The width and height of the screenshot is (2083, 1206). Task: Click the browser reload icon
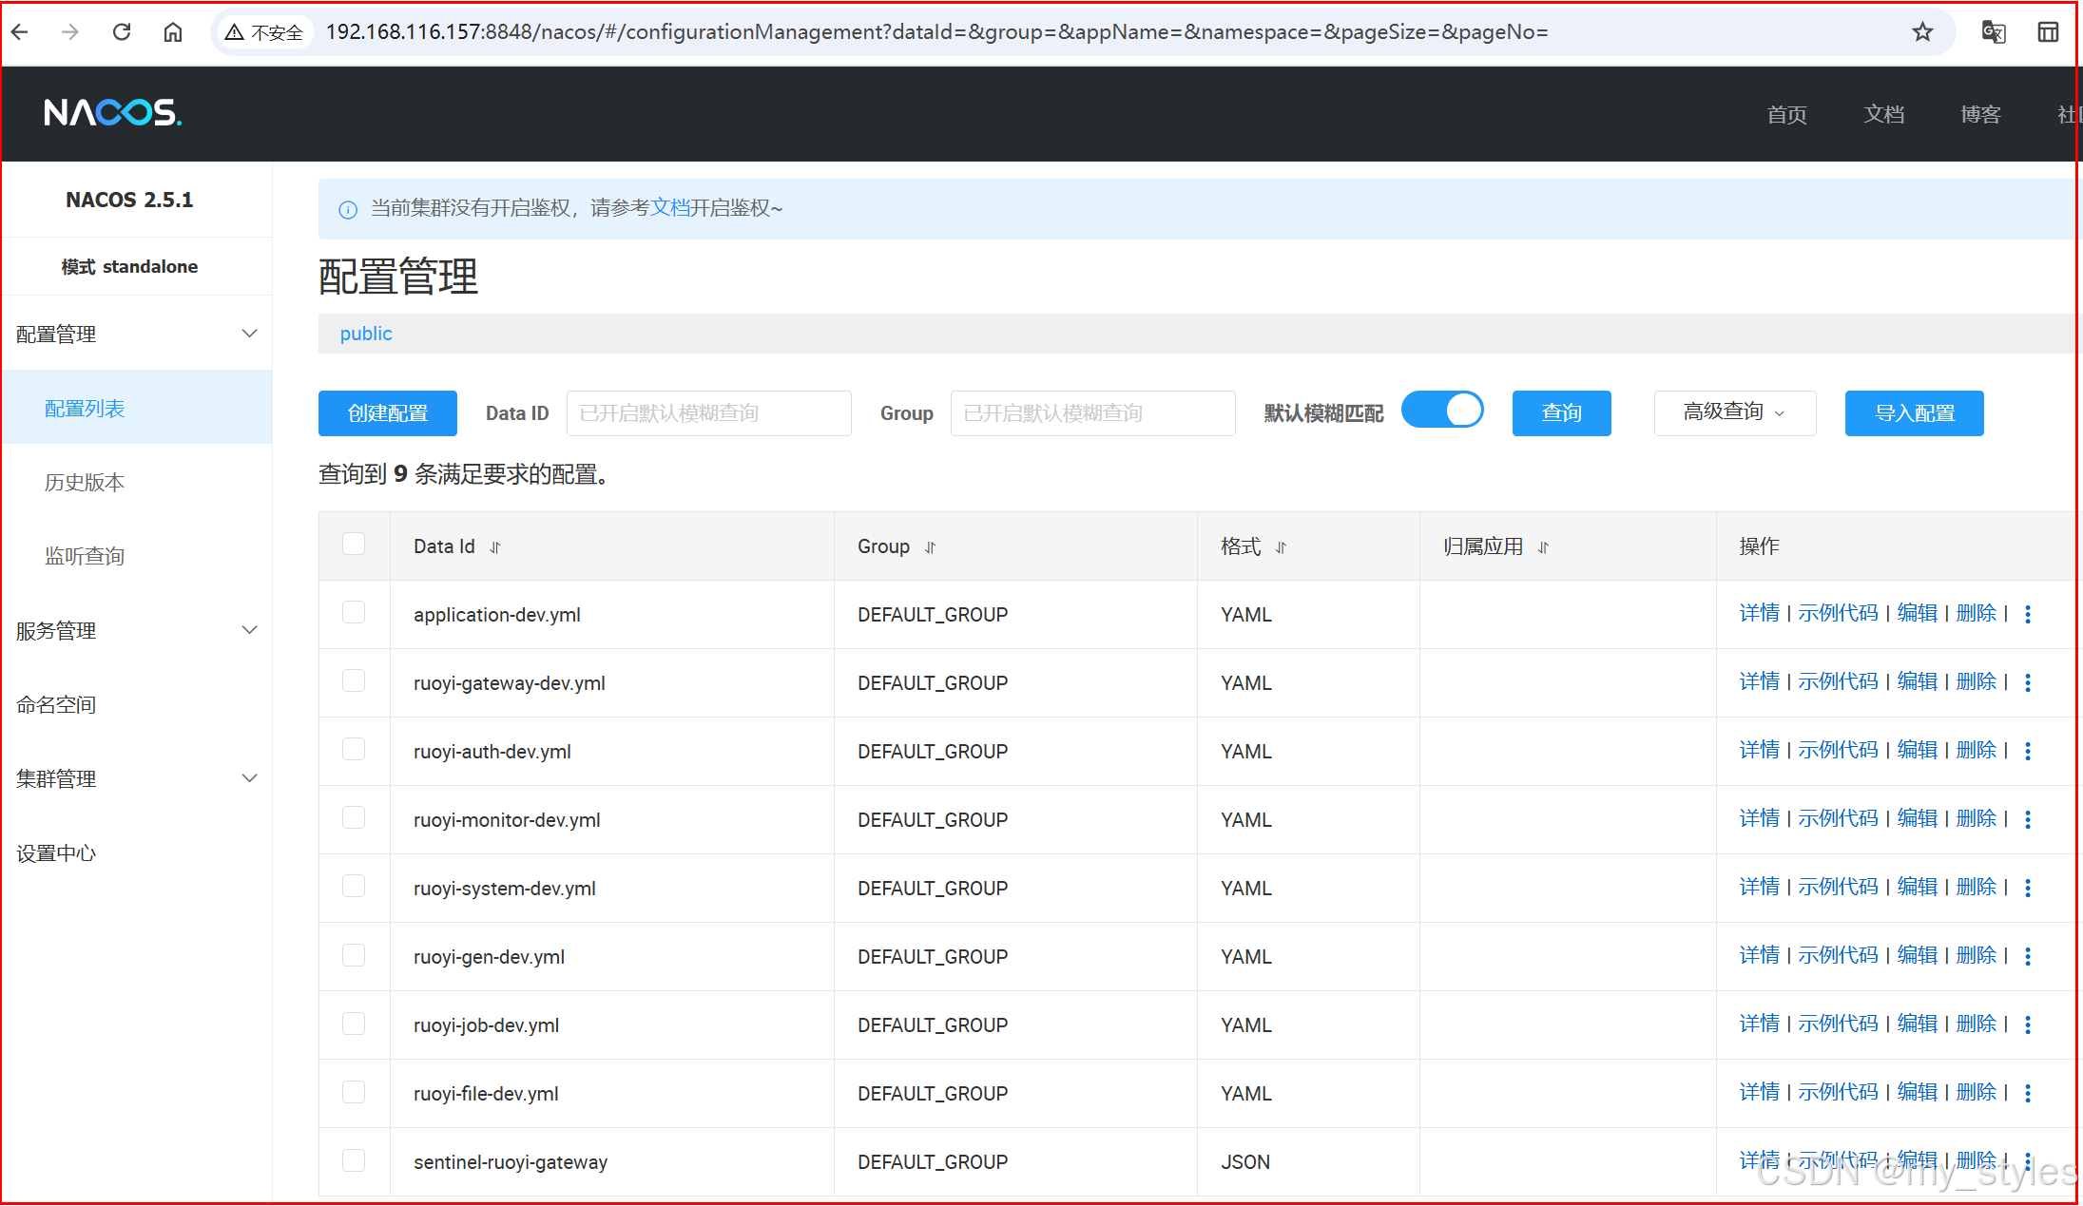(x=122, y=32)
